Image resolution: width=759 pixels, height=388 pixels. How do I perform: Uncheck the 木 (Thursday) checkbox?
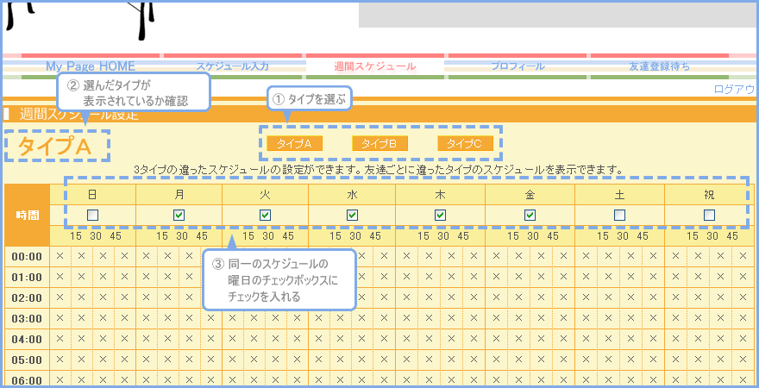440,215
